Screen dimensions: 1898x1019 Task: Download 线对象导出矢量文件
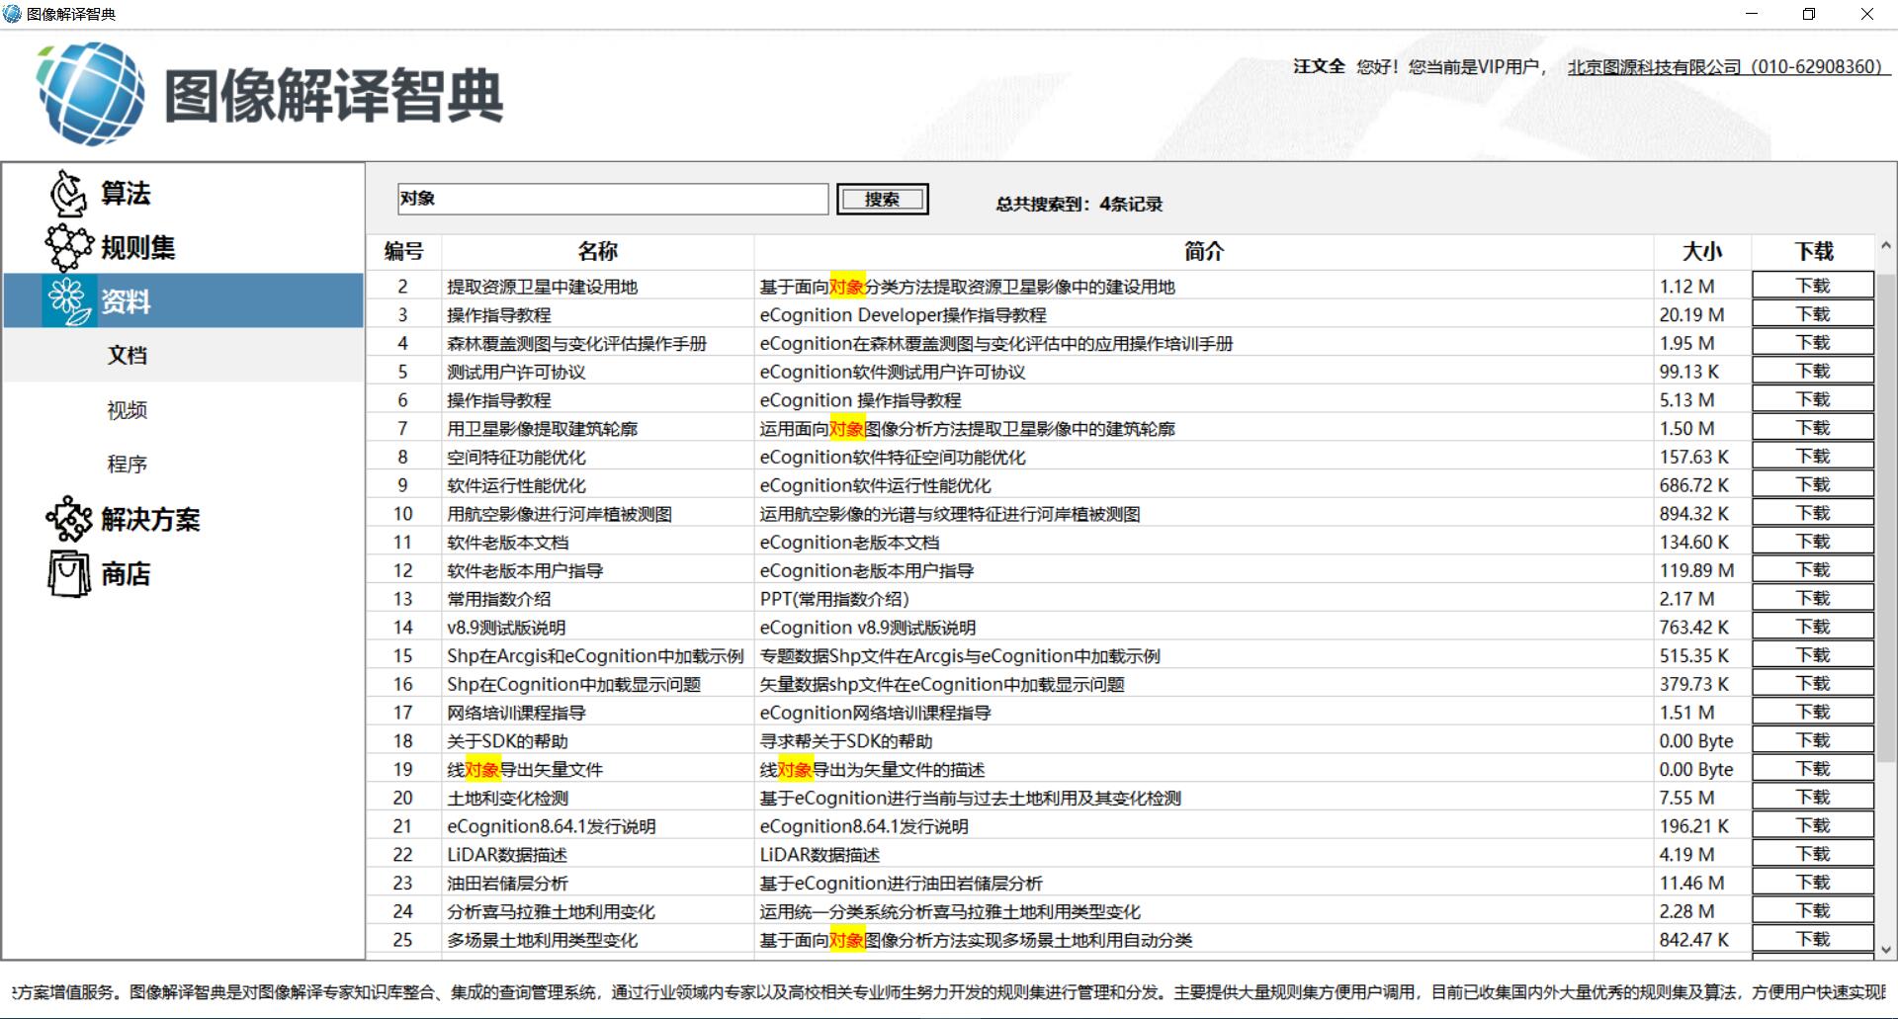coord(1813,769)
